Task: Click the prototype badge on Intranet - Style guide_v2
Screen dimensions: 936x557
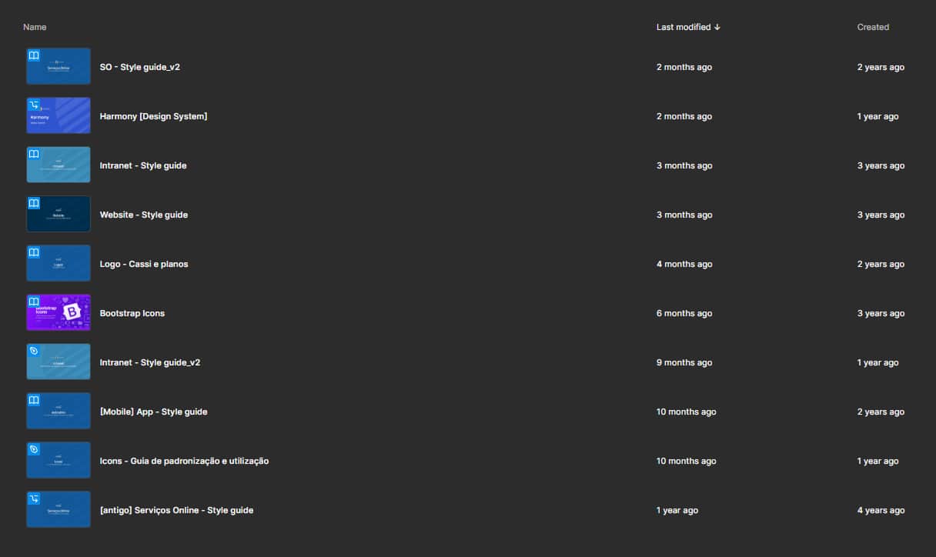Action: point(33,351)
